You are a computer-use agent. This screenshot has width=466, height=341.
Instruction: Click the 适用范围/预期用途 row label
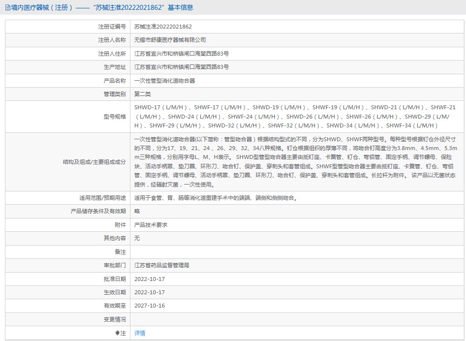102,198
